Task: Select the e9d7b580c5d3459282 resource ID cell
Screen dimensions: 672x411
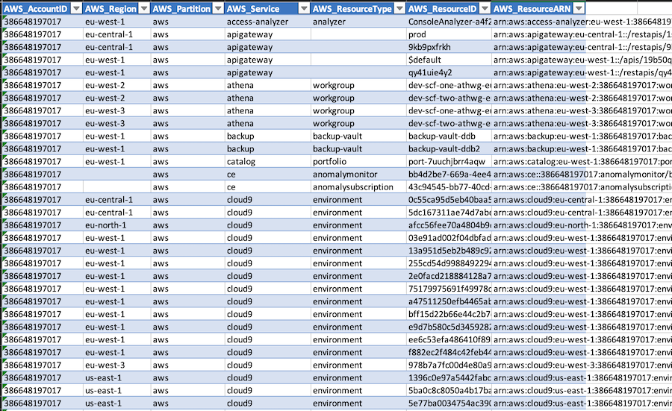Action: pos(449,327)
